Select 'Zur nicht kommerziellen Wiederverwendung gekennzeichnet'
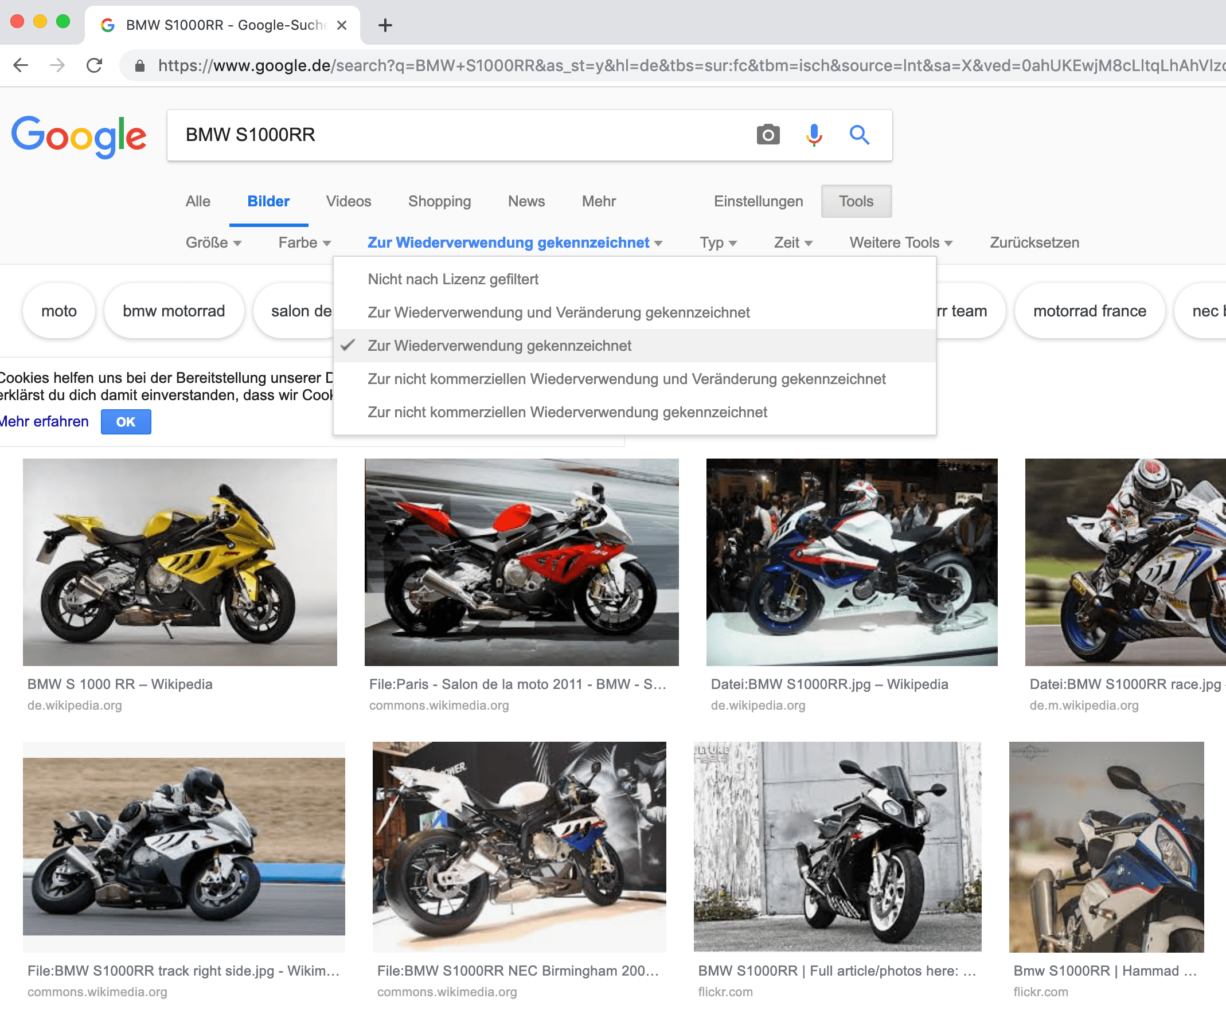1226x1018 pixels. pyautogui.click(x=567, y=412)
